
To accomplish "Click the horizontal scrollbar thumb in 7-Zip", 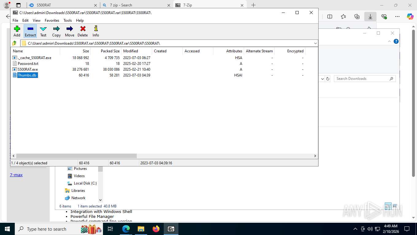I will pyautogui.click(x=76, y=156).
